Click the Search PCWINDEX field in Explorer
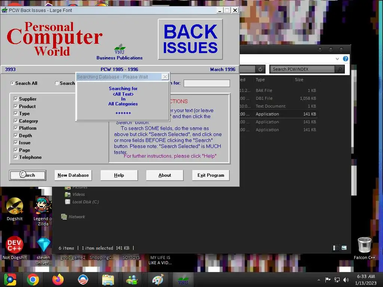This screenshot has width=383, height=287. pos(302,69)
